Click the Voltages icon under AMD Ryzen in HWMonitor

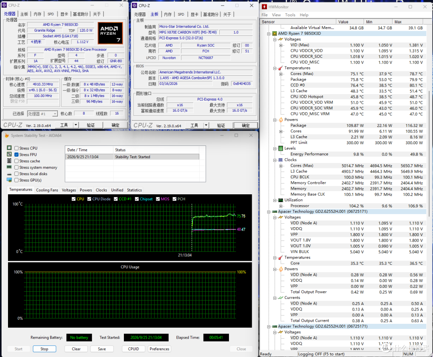tap(281, 39)
